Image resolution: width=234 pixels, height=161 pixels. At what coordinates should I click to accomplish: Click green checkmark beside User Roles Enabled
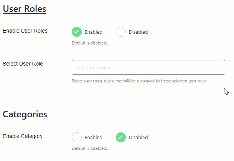click(x=77, y=32)
